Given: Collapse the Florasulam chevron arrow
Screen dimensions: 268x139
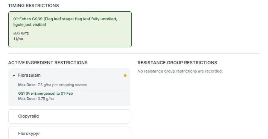Looking at the screenshot, I should 14,76.
